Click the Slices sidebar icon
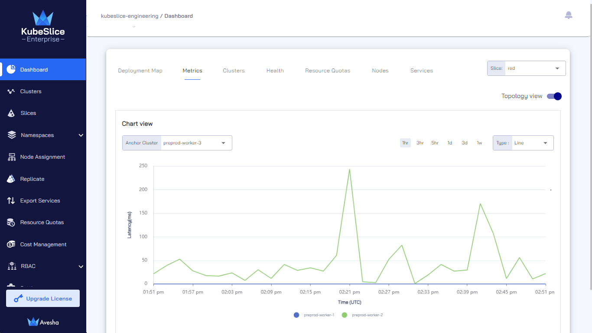This screenshot has height=333, width=592. point(12,113)
